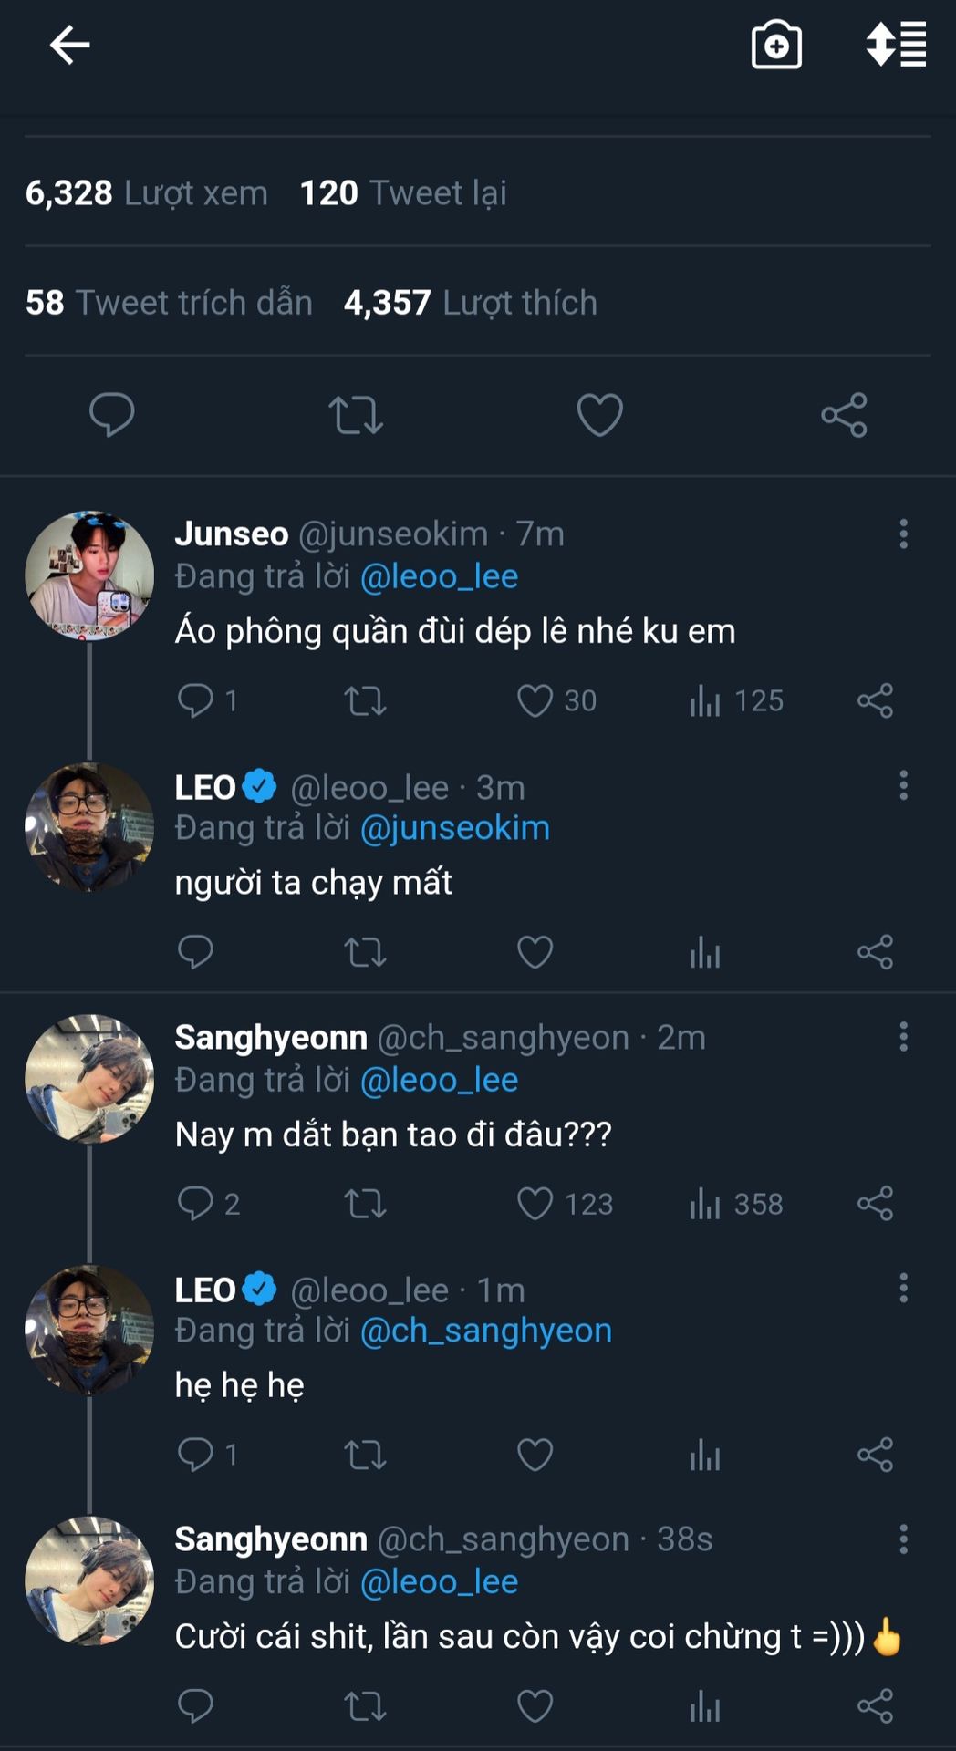Viewport: 956px width, 1751px height.
Task: Tap the sort replies icon
Action: pyautogui.click(x=896, y=45)
